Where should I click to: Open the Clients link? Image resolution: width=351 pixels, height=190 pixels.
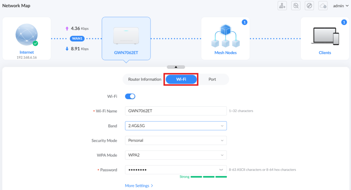click(325, 53)
